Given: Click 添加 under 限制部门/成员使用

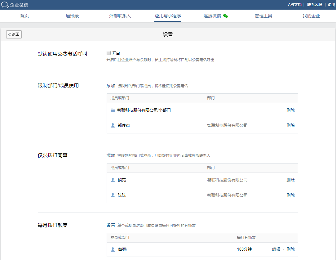Looking at the screenshot, I should click(111, 86).
